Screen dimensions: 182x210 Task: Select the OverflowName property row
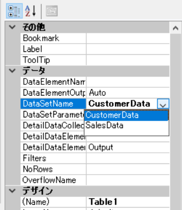pyautogui.click(x=95, y=180)
